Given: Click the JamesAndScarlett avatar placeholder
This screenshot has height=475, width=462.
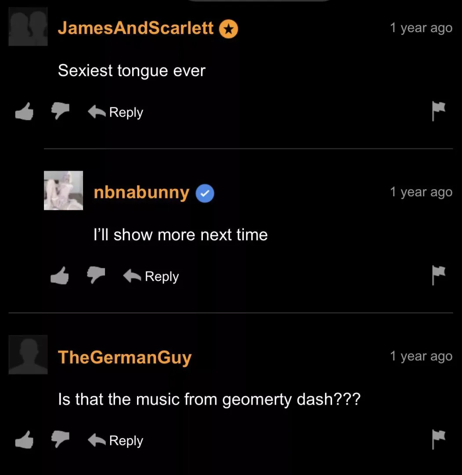Looking at the screenshot, I should (x=28, y=27).
